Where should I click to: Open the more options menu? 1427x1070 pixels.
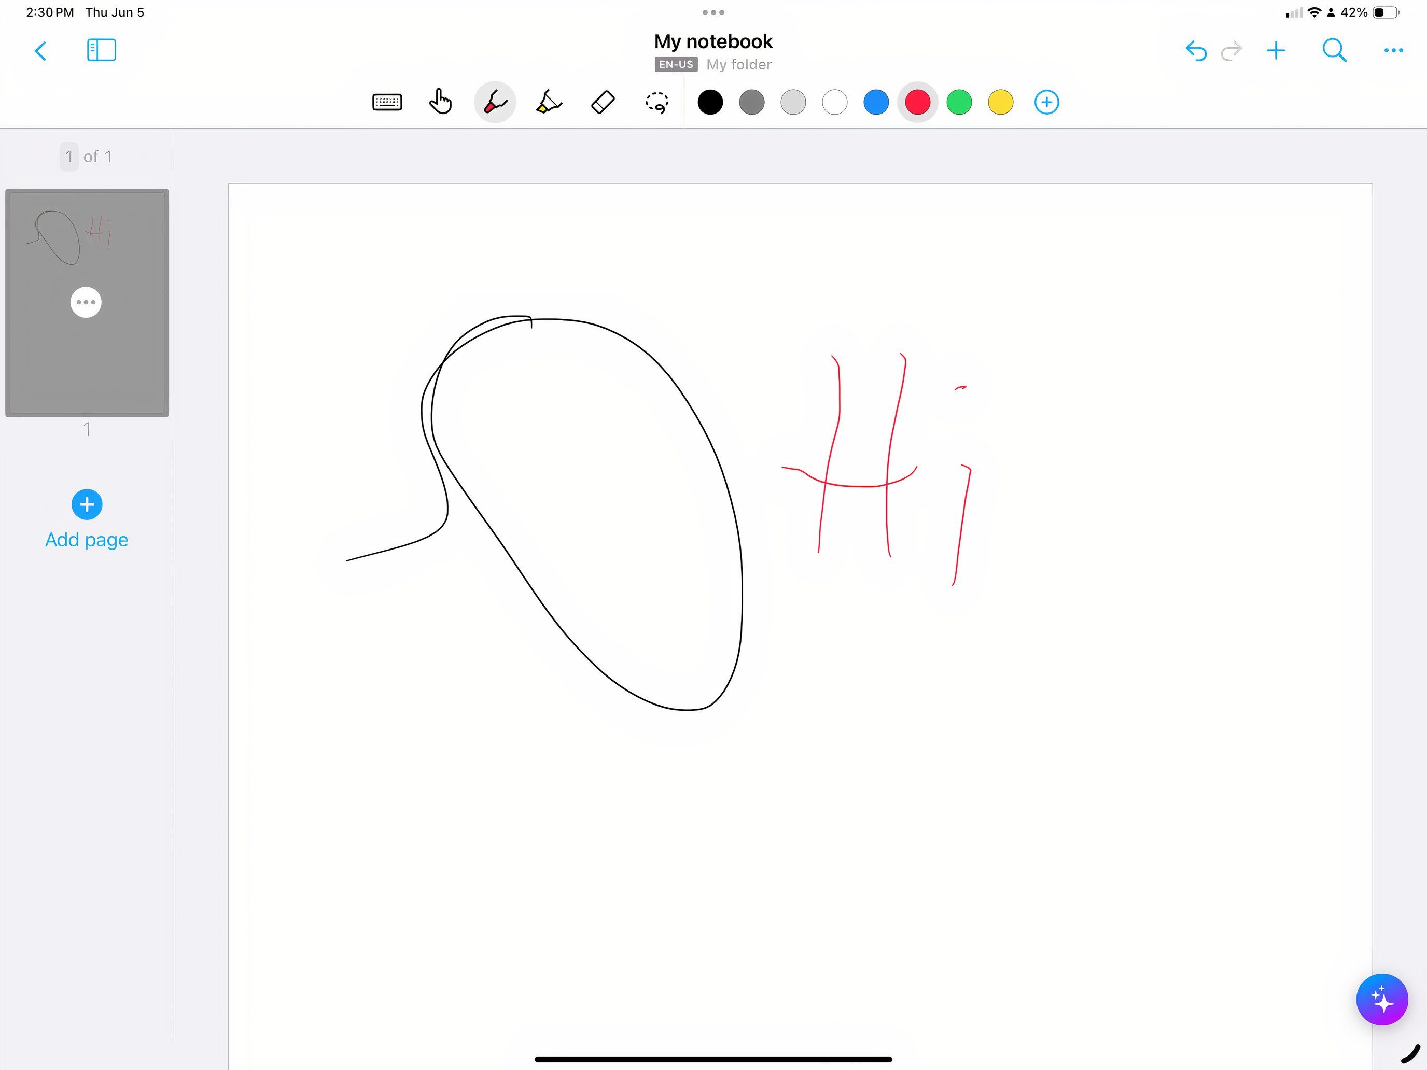1392,50
